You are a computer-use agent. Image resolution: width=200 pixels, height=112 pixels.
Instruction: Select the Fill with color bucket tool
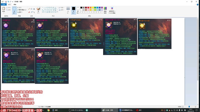(31, 9)
